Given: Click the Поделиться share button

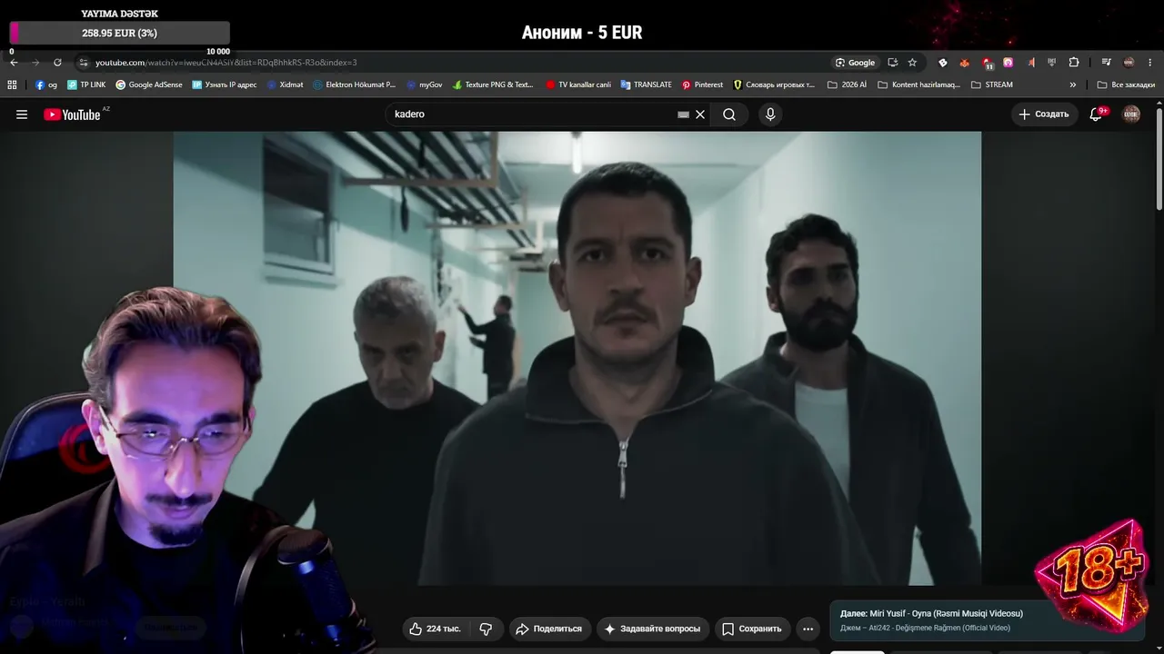Looking at the screenshot, I should coord(548,629).
